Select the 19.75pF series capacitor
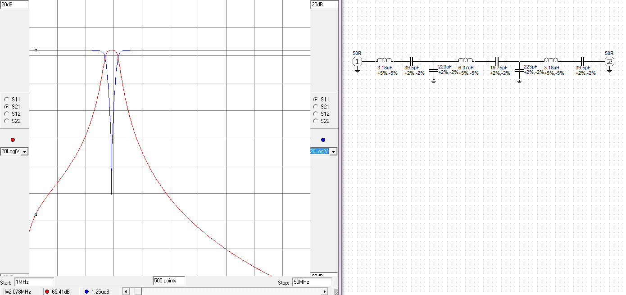Image resolution: width=626 pixels, height=295 pixels. [x=497, y=61]
